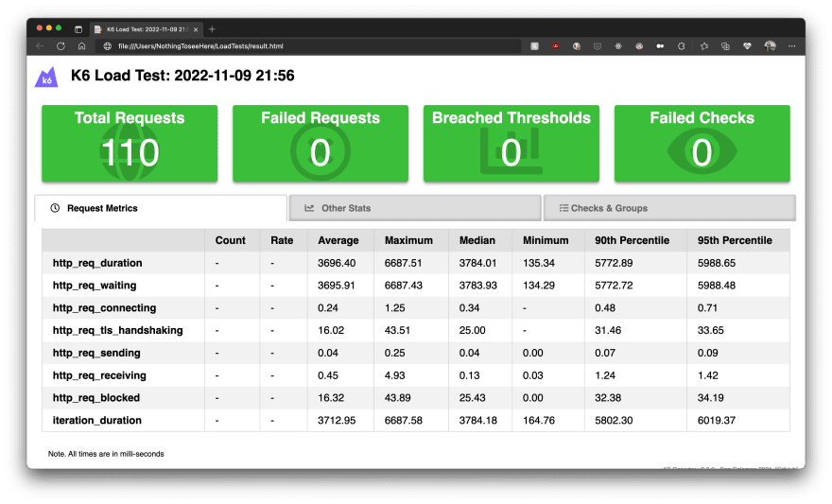
Task: Click the Failed Checks card
Action: click(702, 143)
